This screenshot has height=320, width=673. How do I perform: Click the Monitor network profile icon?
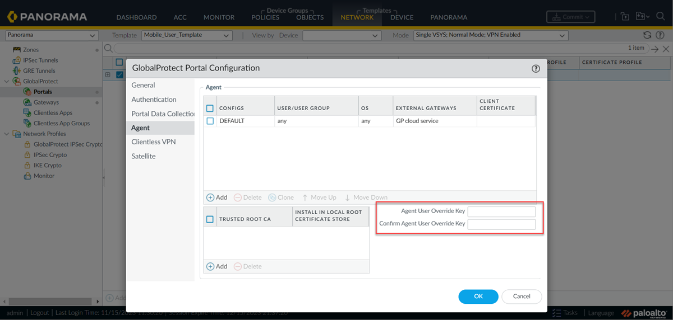27,176
